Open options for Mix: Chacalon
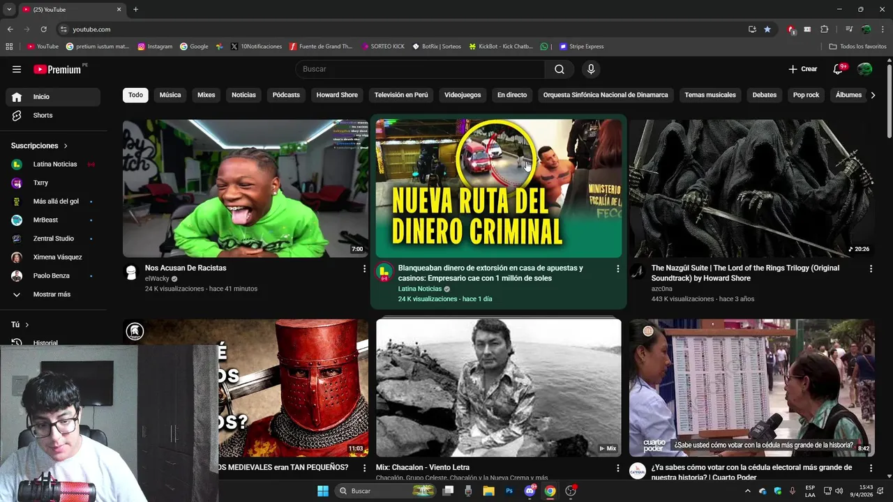Viewport: 893px width, 502px height. pos(617,468)
